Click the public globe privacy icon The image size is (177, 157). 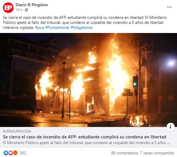pos(26,10)
